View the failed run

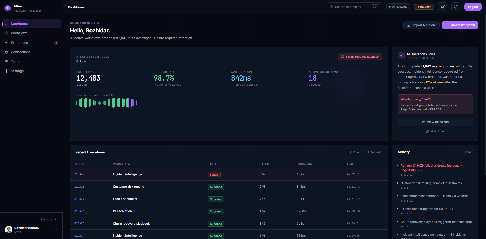(435, 122)
